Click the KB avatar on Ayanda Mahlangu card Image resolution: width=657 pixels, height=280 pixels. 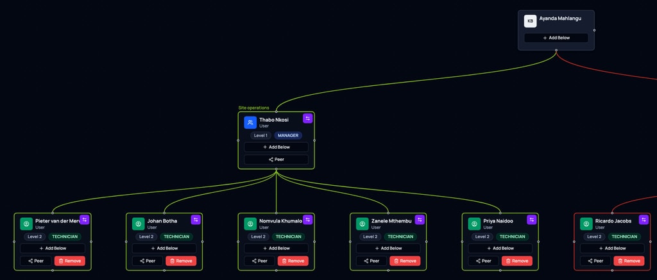[x=530, y=21]
